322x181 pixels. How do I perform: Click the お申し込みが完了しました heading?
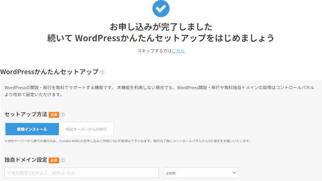tap(161, 27)
